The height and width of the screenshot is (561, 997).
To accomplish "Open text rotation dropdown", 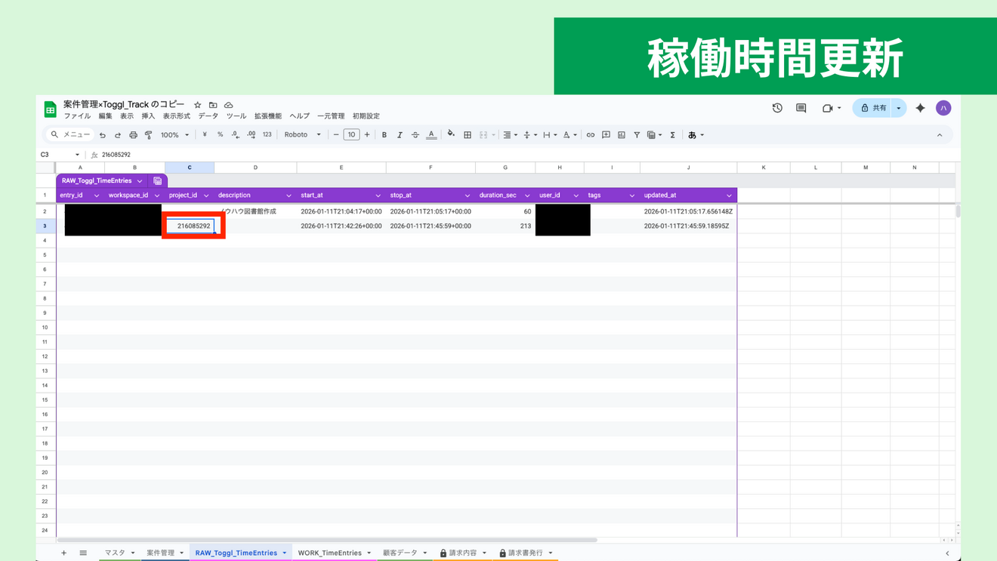I will (570, 135).
